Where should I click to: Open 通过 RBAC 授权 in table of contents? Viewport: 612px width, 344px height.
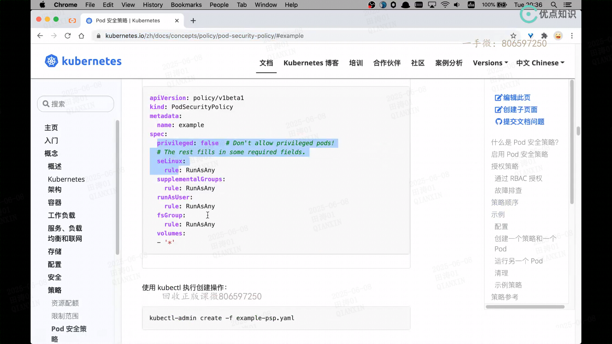coord(518,178)
